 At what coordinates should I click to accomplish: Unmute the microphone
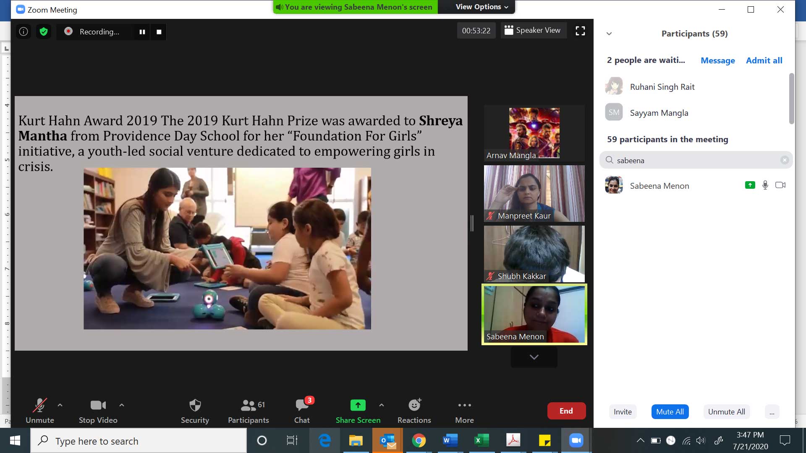[40, 411]
